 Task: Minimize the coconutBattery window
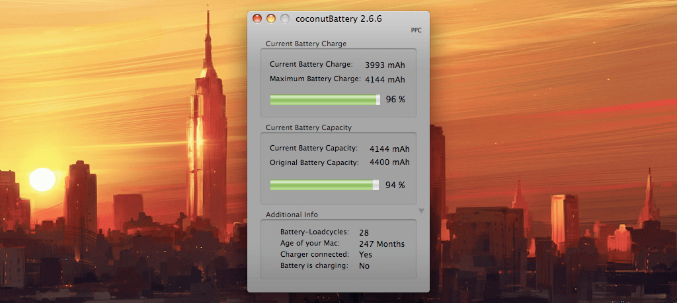pyautogui.click(x=270, y=18)
